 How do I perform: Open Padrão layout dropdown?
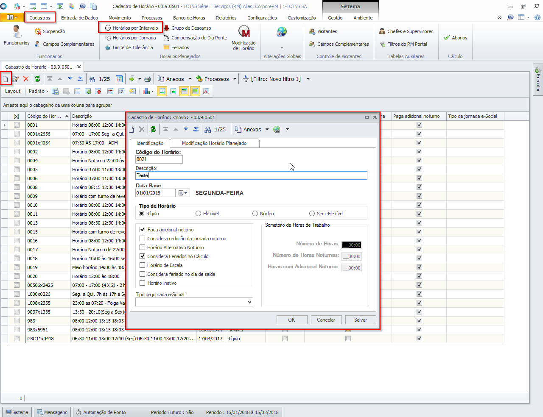pyautogui.click(x=39, y=91)
